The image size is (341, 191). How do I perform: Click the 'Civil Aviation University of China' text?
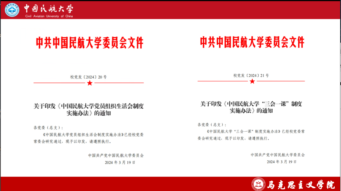[x=49, y=16]
